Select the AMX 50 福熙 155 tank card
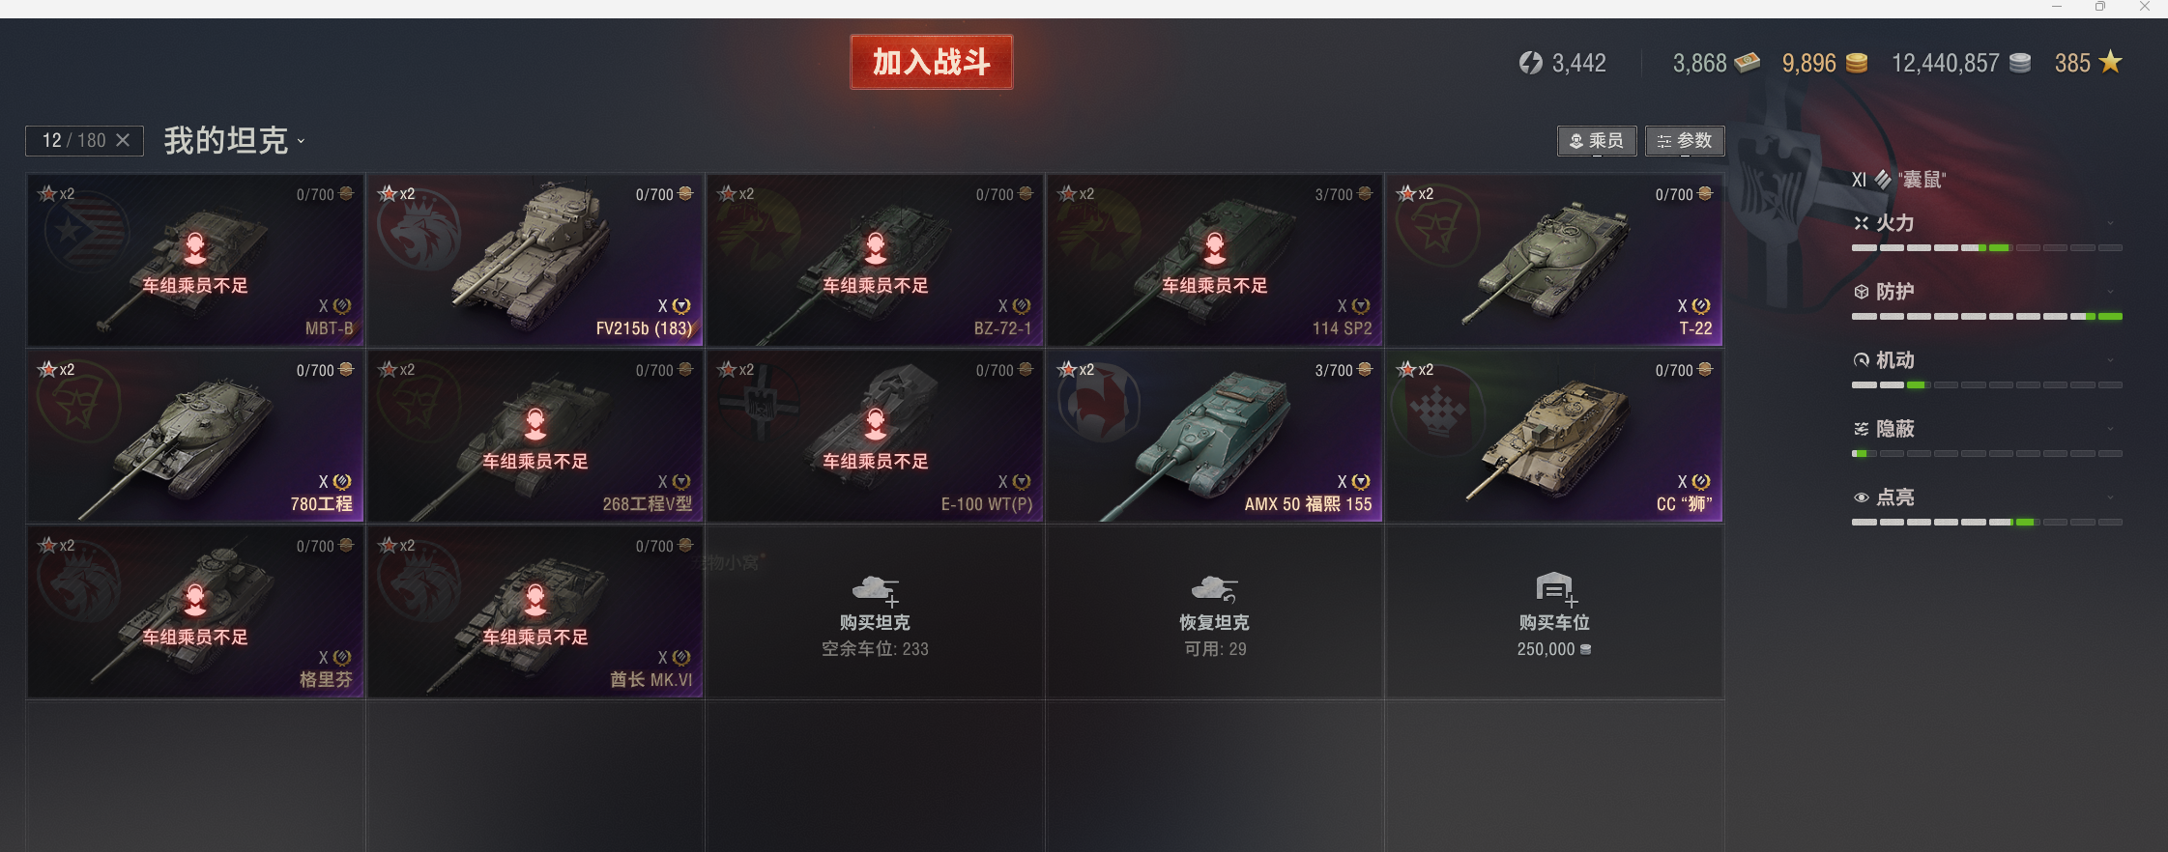Screen dimensions: 2168x852 coord(1215,436)
